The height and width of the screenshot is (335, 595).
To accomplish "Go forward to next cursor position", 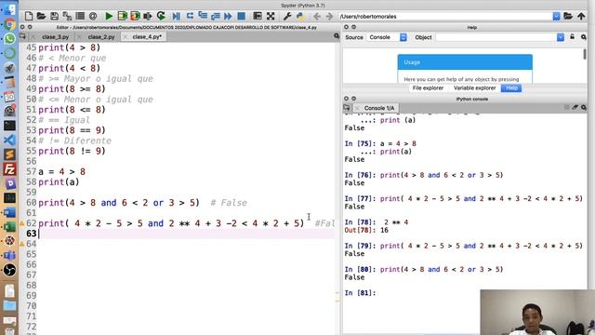I will point(329,16).
